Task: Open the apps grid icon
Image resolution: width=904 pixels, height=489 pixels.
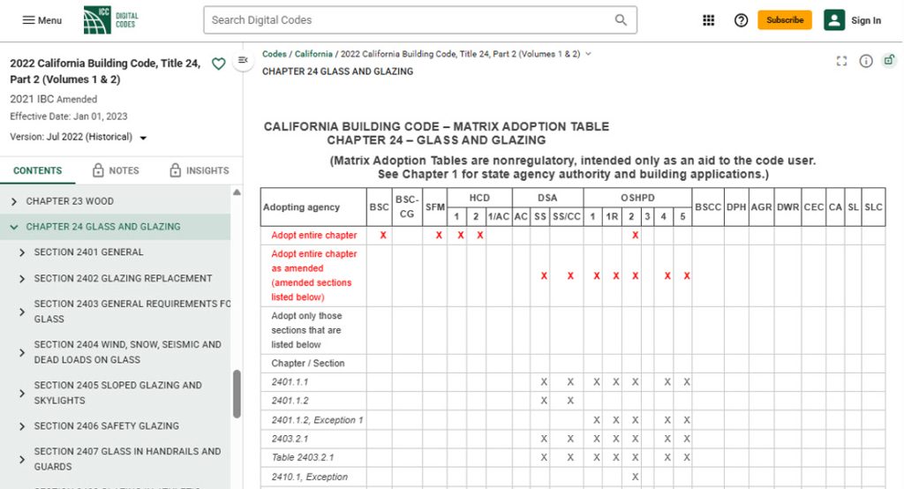Action: pos(709,20)
